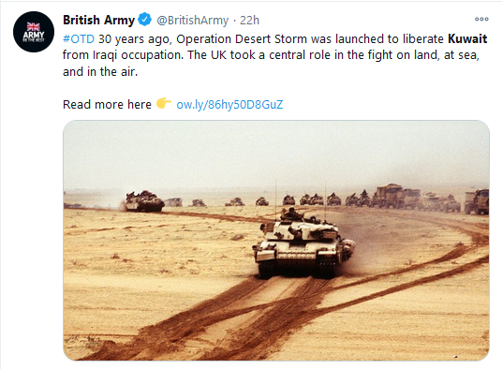502x369 pixels.
Task: Click the pointing hand emoji
Action: point(164,103)
